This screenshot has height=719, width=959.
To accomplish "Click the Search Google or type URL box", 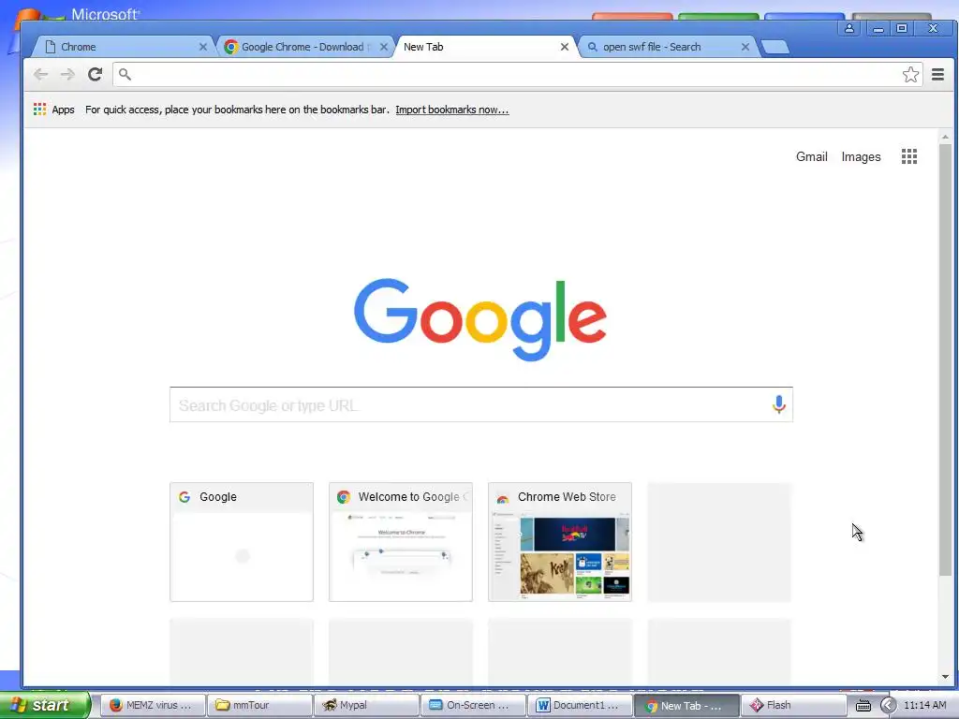I will [x=480, y=404].
